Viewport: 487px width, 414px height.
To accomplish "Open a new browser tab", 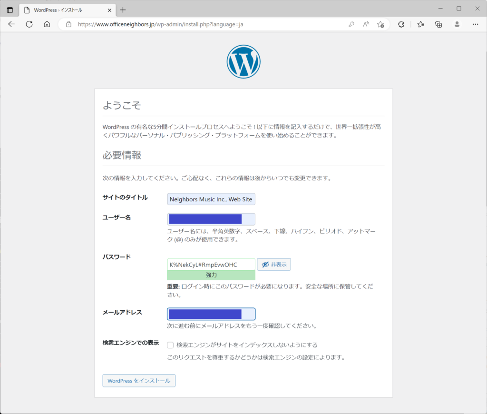I will (123, 10).
